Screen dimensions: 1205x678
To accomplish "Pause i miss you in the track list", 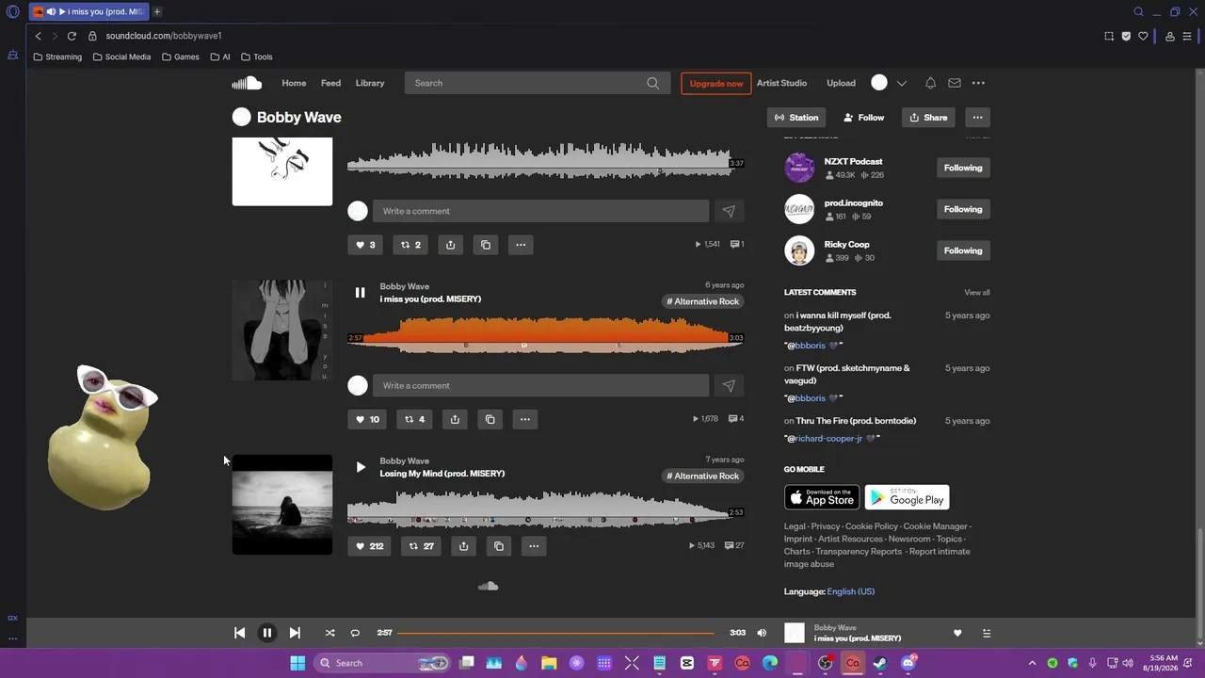I will pyautogui.click(x=360, y=293).
